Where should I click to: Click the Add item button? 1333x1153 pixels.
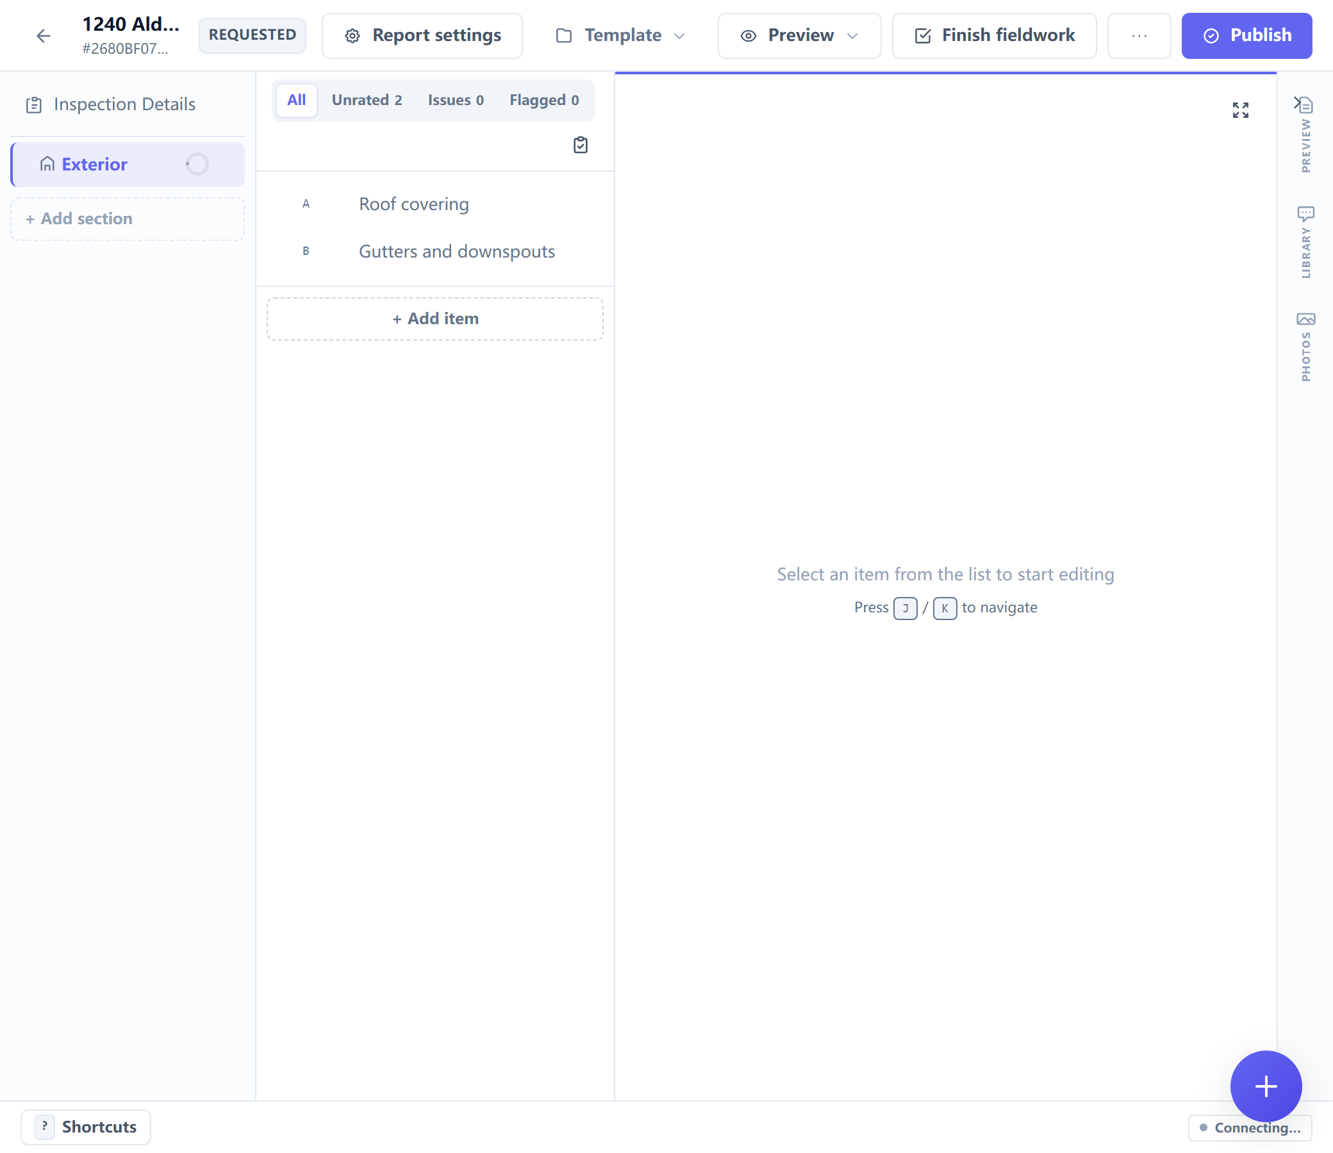435,319
